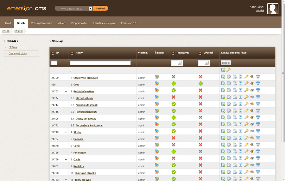Click the template icon in Reference row
The height and width of the screenshot is (181, 285).
tap(157, 152)
